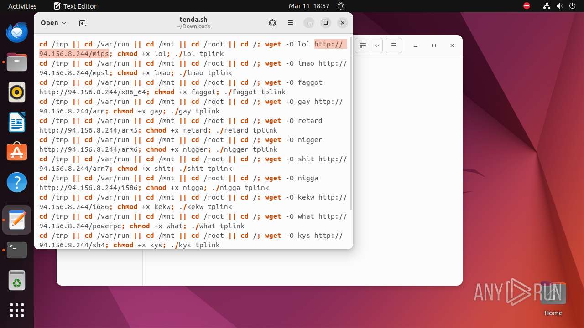Screen dimensions: 584x328
Task: Open Ubuntu Software store icon
Action: click(17, 153)
